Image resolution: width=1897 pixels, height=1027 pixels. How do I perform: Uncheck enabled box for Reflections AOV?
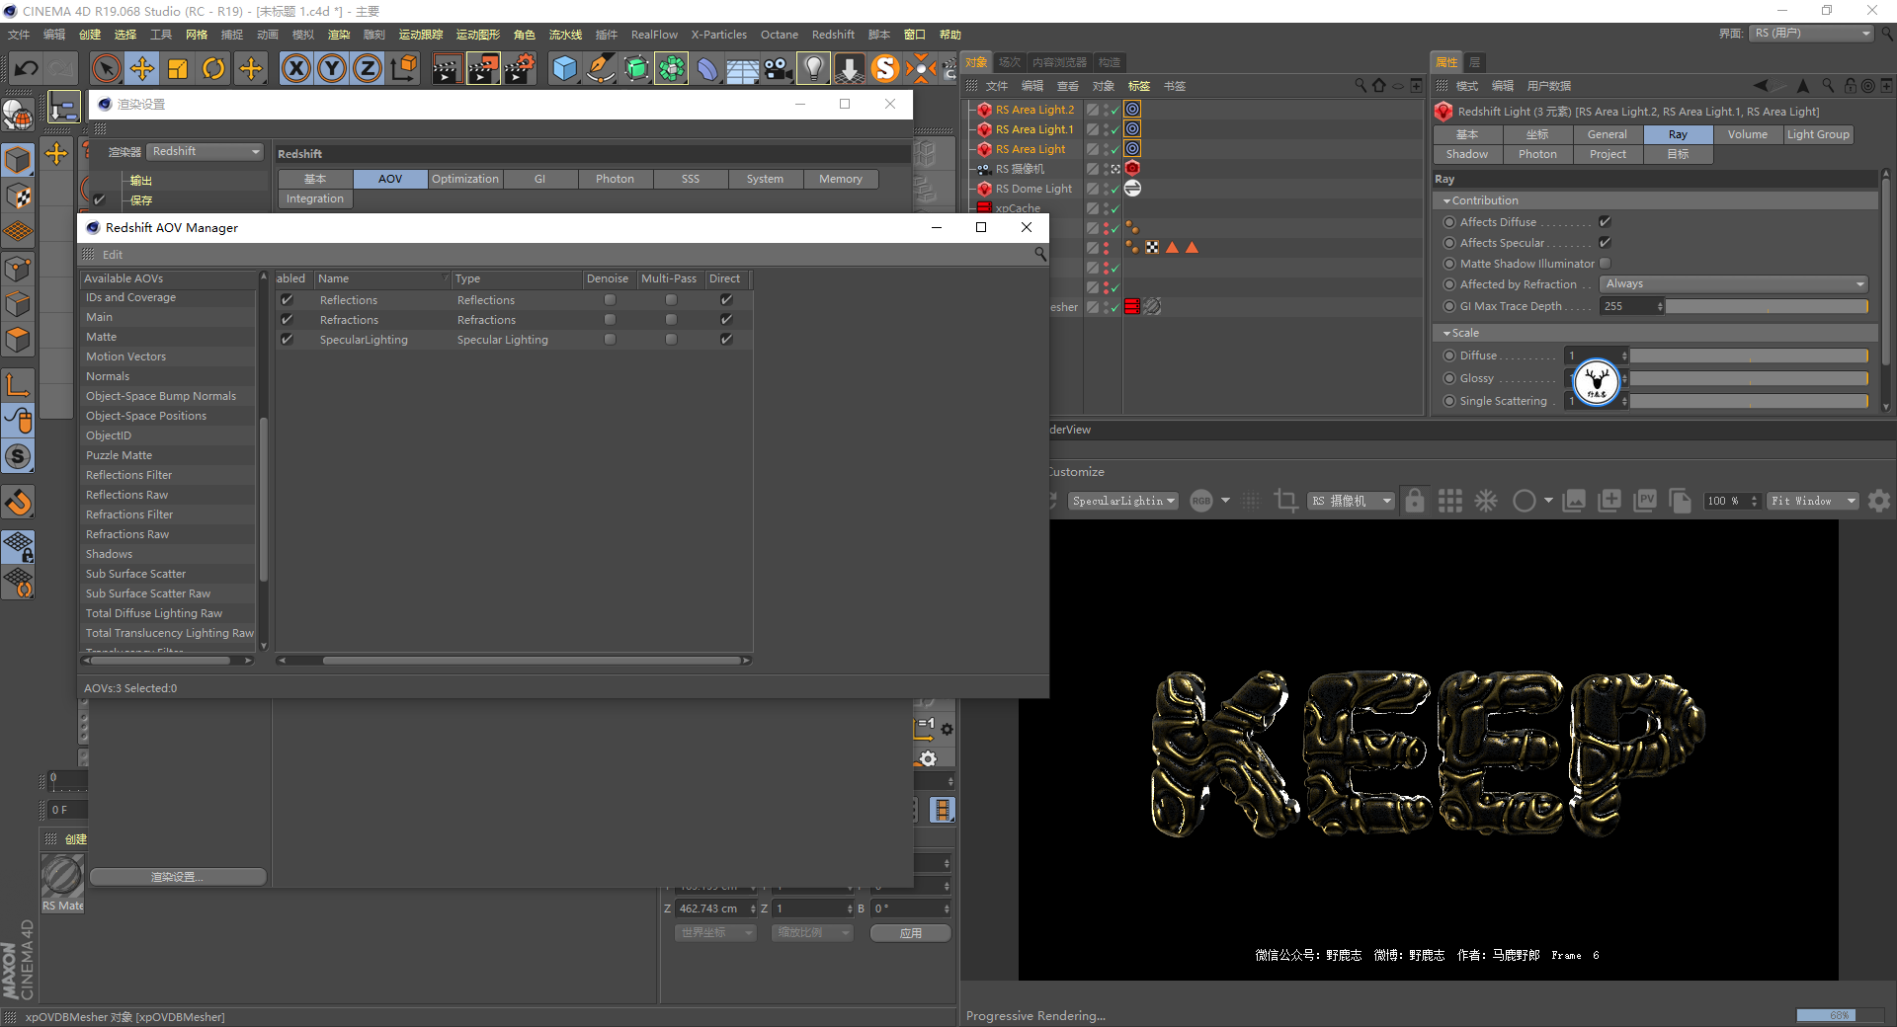[x=287, y=300]
